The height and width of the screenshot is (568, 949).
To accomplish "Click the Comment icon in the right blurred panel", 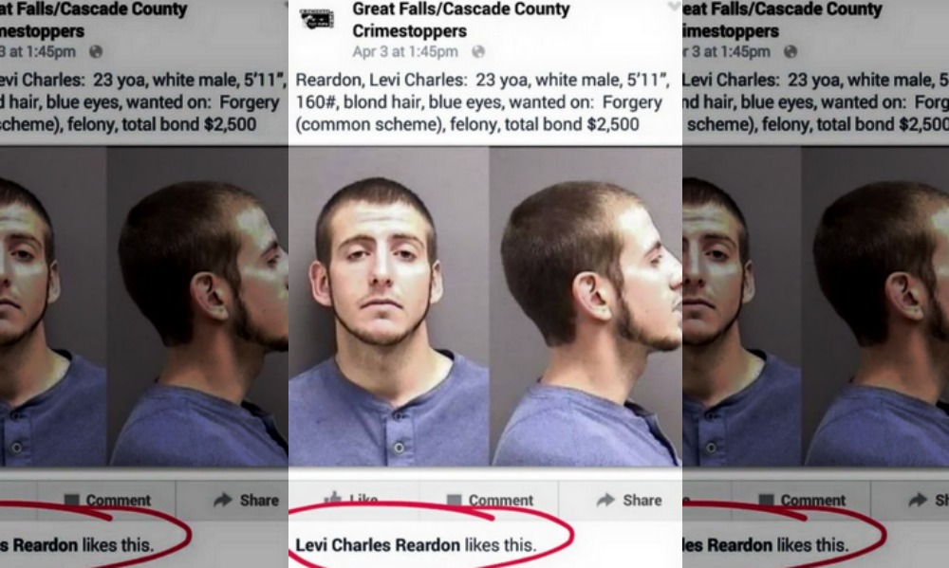I will coord(766,501).
